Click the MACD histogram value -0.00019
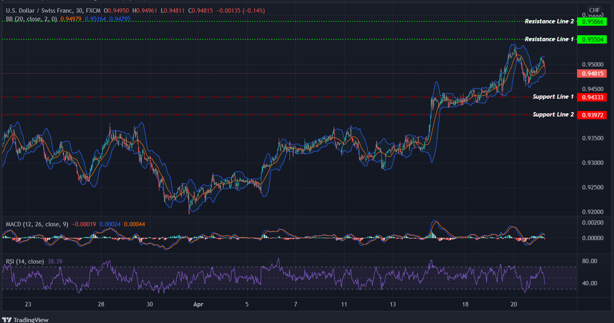The height and width of the screenshot is (323, 614). click(x=83, y=224)
